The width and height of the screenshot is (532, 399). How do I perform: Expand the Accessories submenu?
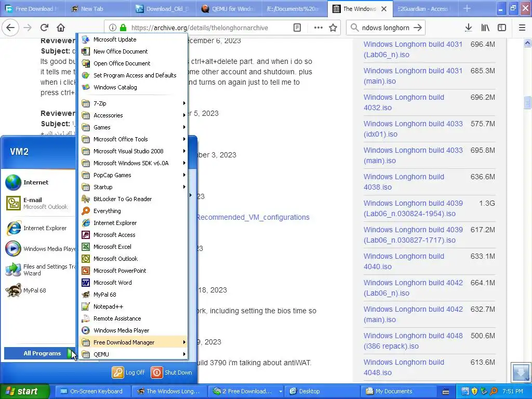click(133, 115)
